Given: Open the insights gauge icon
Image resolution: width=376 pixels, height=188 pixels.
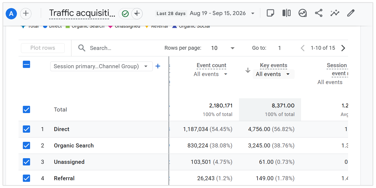Looking at the screenshot, I should tap(303, 13).
